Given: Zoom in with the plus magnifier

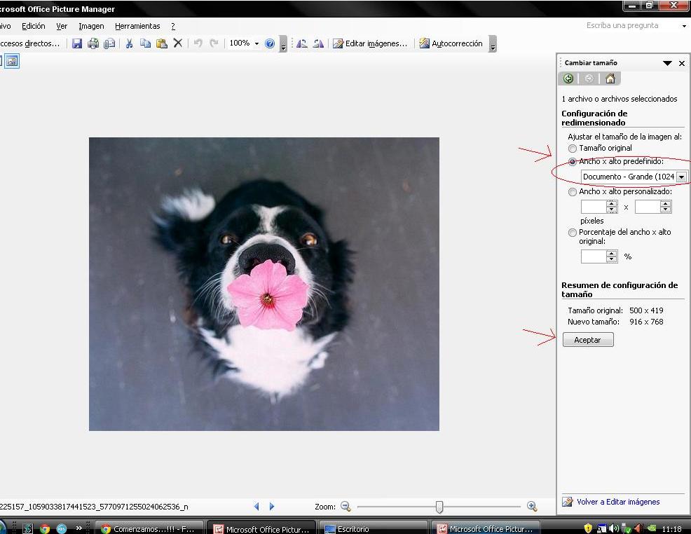Looking at the screenshot, I should (x=532, y=507).
